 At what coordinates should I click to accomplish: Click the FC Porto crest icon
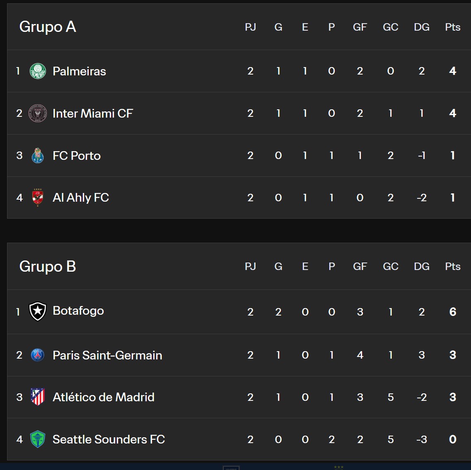(x=38, y=156)
